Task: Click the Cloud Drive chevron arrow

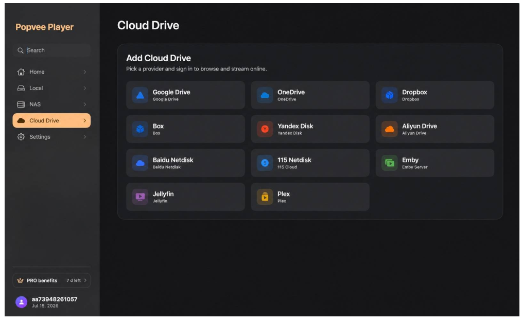Action: pyautogui.click(x=84, y=120)
